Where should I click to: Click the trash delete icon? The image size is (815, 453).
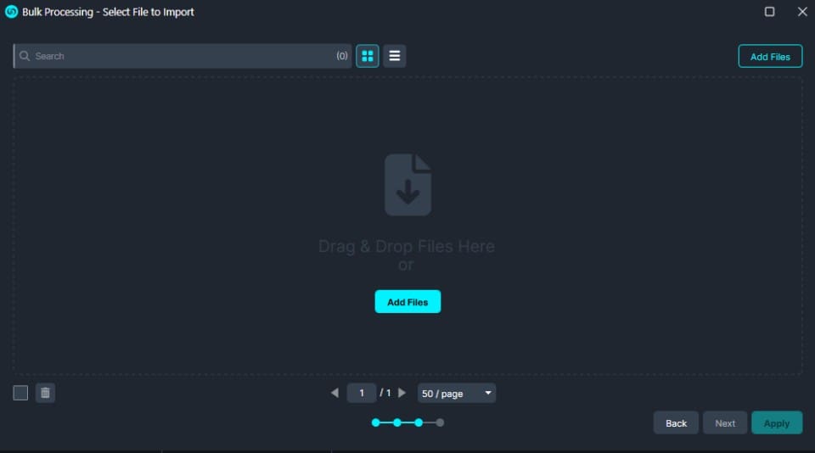[x=46, y=393]
